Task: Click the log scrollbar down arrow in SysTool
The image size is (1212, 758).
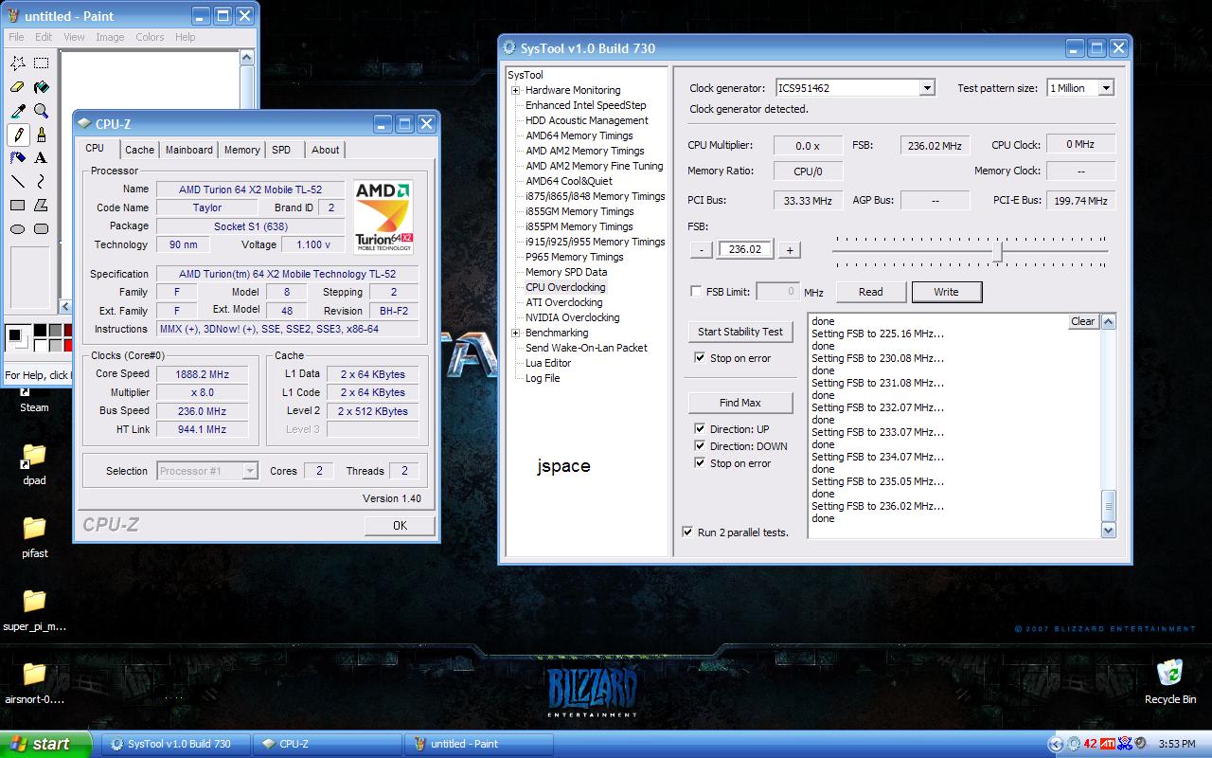Action: pyautogui.click(x=1109, y=531)
